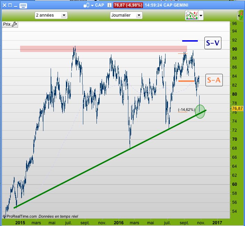
Task: Click the 90 level on price axis
Action: tap(235, 49)
